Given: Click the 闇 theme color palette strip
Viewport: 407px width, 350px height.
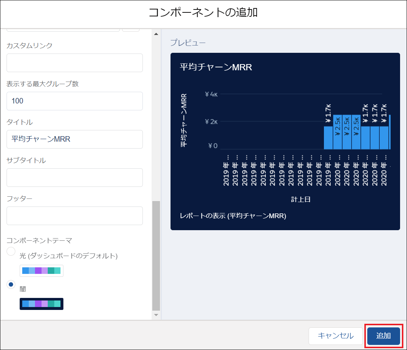Looking at the screenshot, I should [x=41, y=304].
